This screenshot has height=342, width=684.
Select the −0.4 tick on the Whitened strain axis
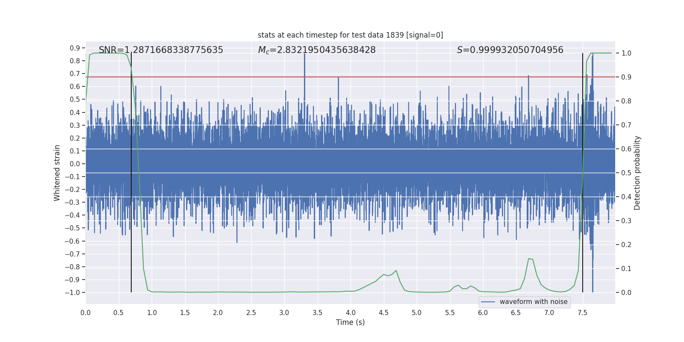pyautogui.click(x=72, y=215)
